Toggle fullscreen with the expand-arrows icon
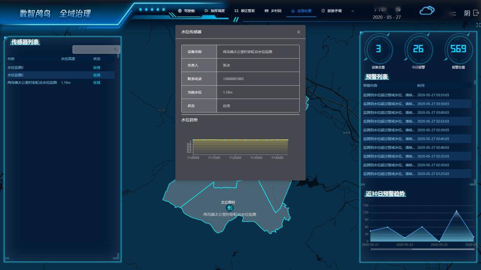Screen dimensions: 481x270 click(x=478, y=25)
